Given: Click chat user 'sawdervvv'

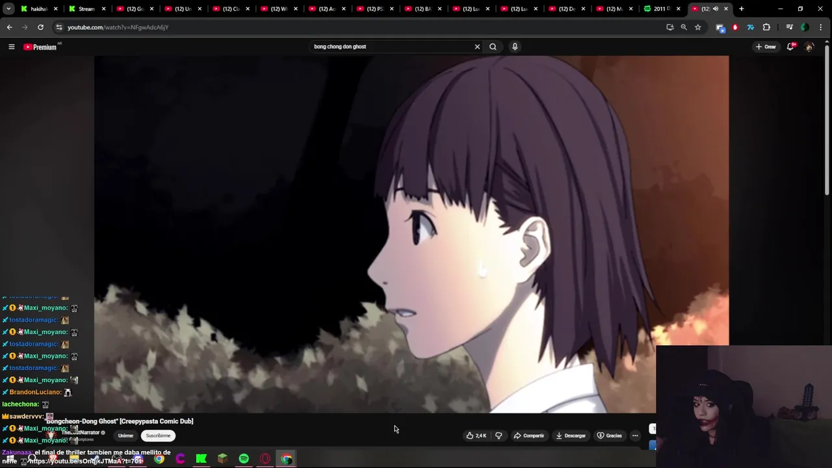Looking at the screenshot, I should [25, 416].
